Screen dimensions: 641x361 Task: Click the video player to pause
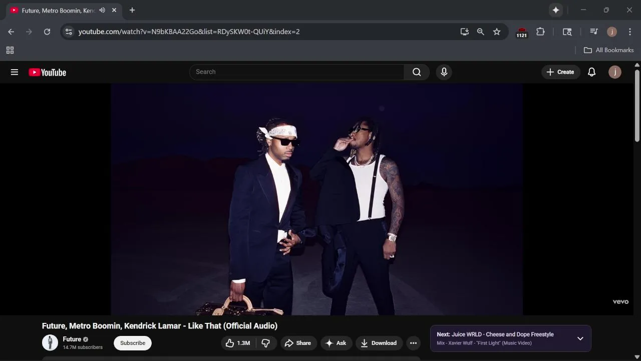coord(316,199)
